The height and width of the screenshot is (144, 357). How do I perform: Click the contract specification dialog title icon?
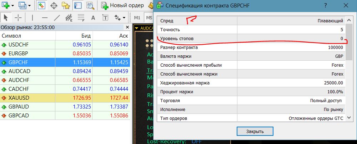(x=160, y=5)
